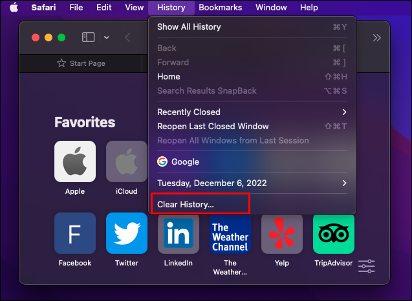
Task: Click the Apple label text
Action: coord(75,191)
